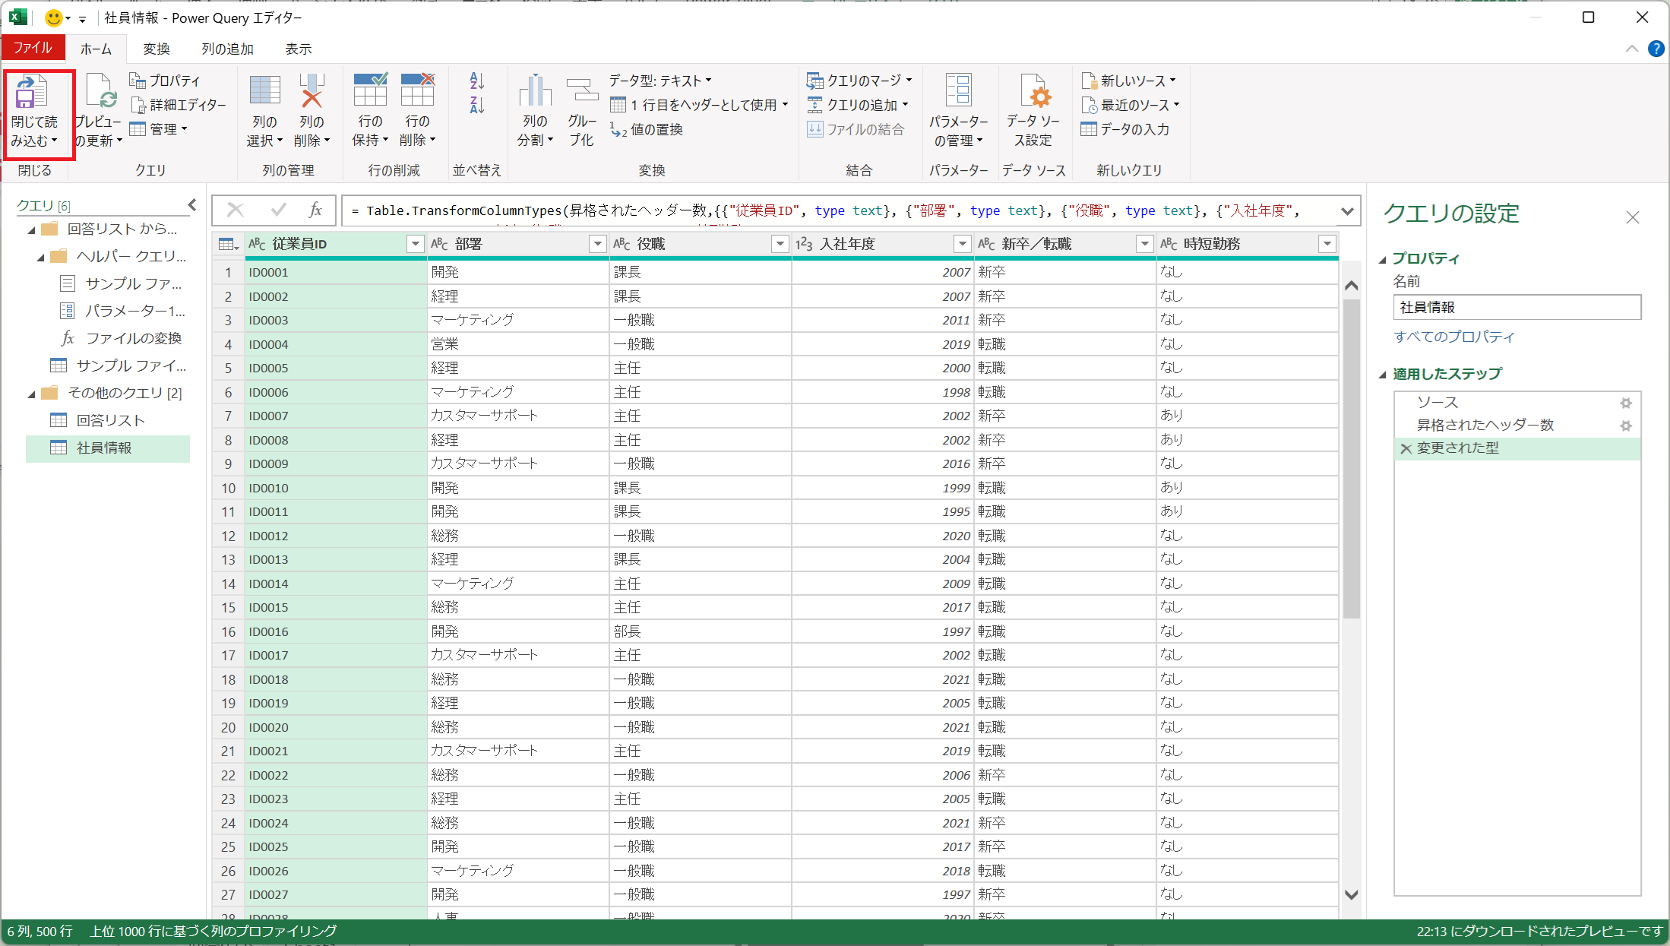The width and height of the screenshot is (1670, 946).
Task: Click 行の削除 (Remove Rows) icon
Action: [417, 91]
